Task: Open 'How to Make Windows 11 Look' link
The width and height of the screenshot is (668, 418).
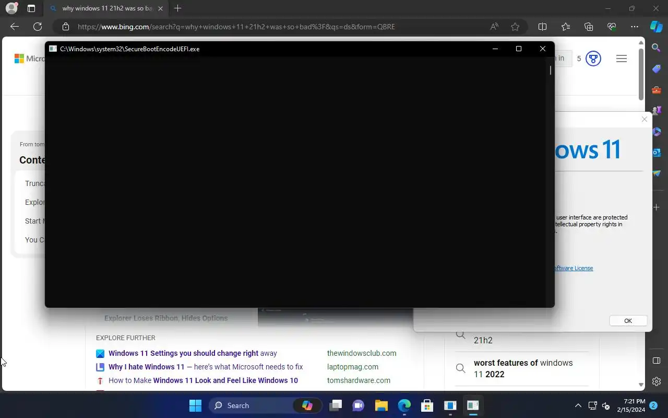Action: pos(203,380)
